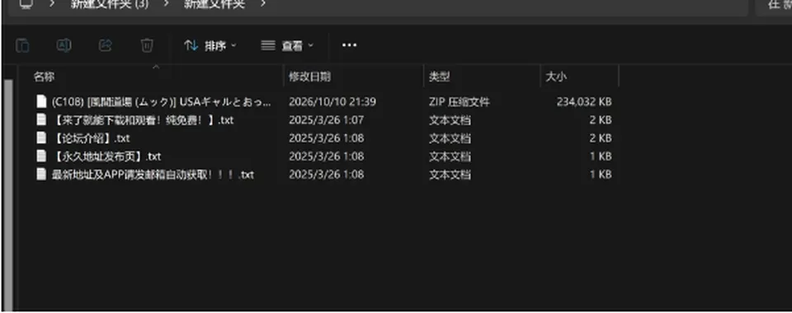Viewport: 792px width, 313px height.
Task: Expand the chevron after the monitor icon
Action: (x=52, y=4)
